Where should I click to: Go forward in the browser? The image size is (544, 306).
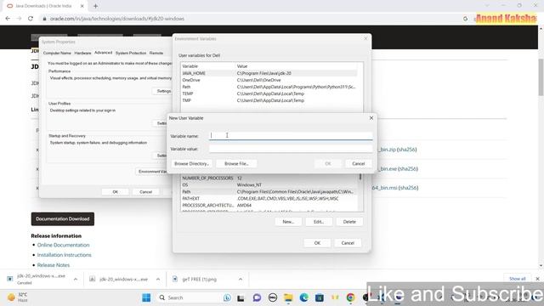(19, 19)
